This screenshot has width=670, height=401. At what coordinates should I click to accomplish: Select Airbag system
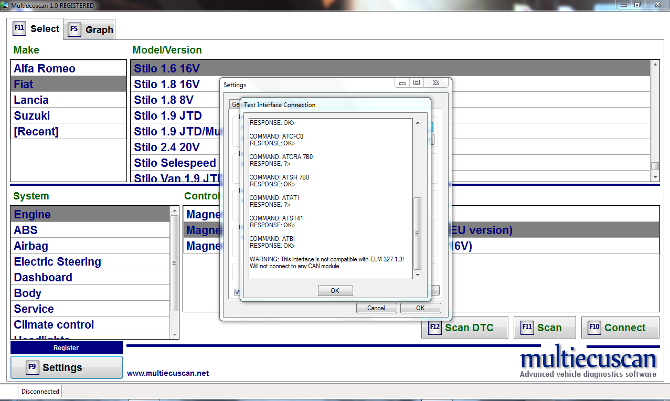tap(90, 246)
